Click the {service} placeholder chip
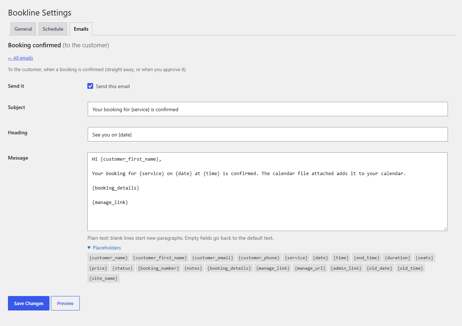This screenshot has height=326, width=462. [x=296, y=258]
